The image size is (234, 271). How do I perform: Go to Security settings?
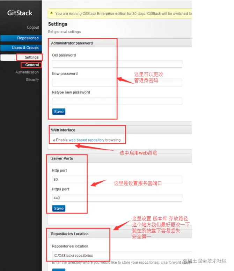[x=32, y=80]
